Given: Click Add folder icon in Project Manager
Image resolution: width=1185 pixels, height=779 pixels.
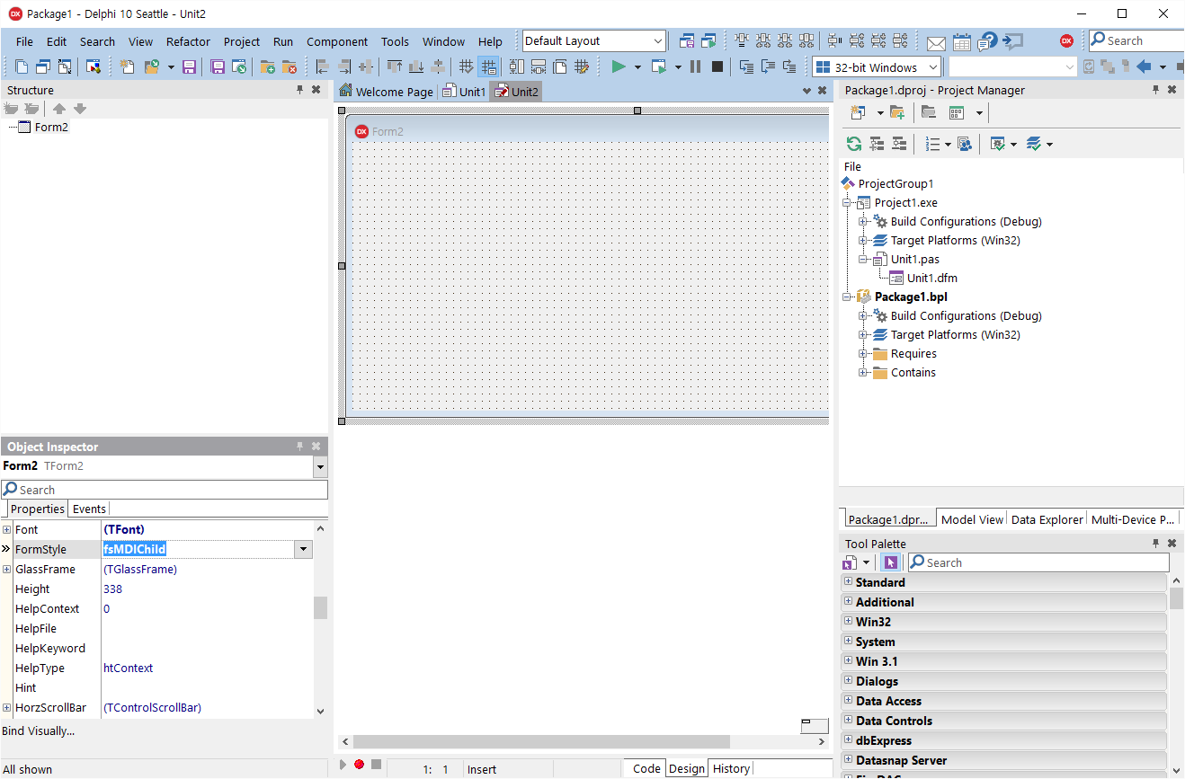Looking at the screenshot, I should click(x=896, y=112).
